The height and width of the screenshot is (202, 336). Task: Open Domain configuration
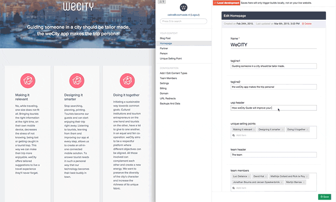(164, 94)
